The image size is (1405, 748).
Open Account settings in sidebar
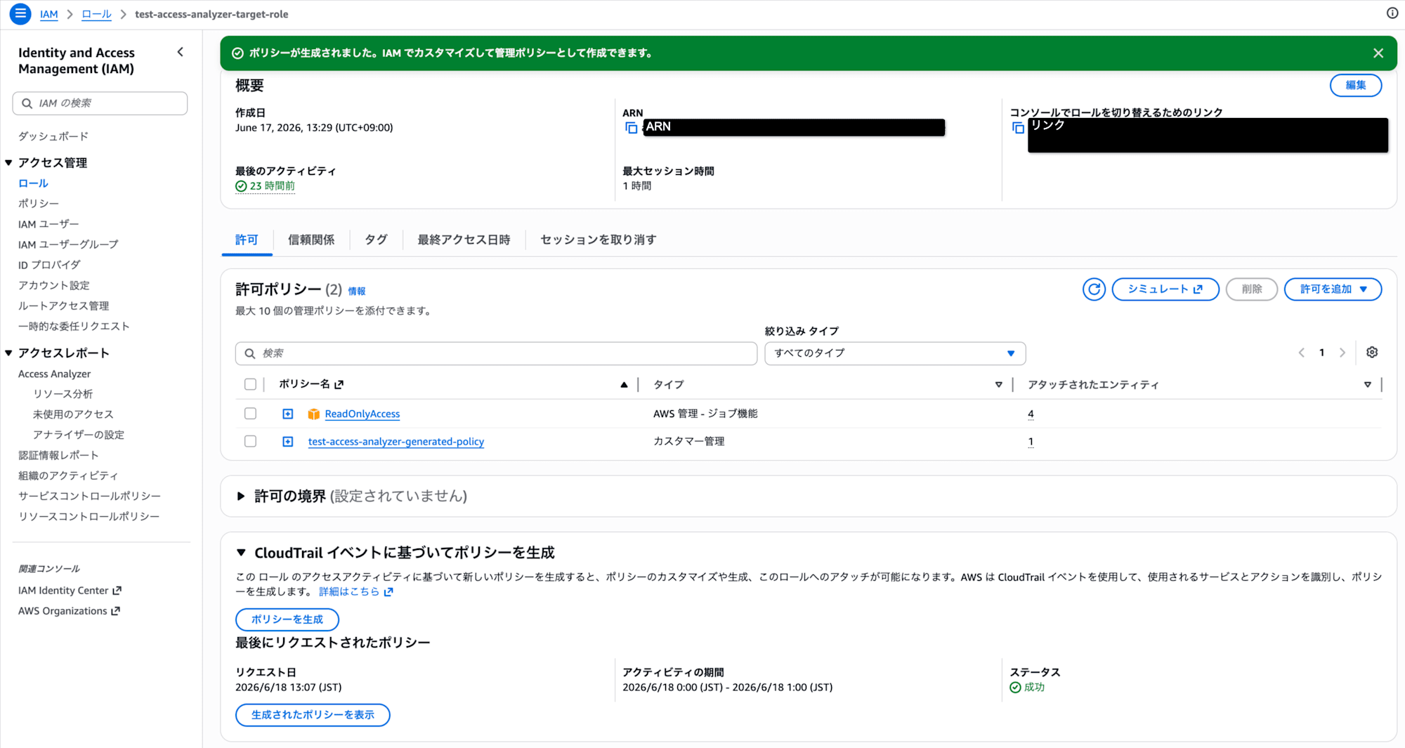[54, 285]
